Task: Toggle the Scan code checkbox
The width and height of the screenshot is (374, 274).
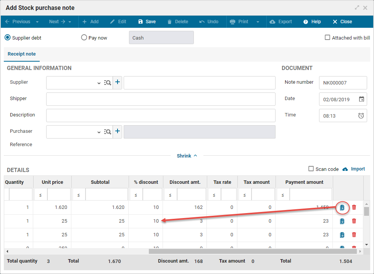Action: [x=311, y=169]
